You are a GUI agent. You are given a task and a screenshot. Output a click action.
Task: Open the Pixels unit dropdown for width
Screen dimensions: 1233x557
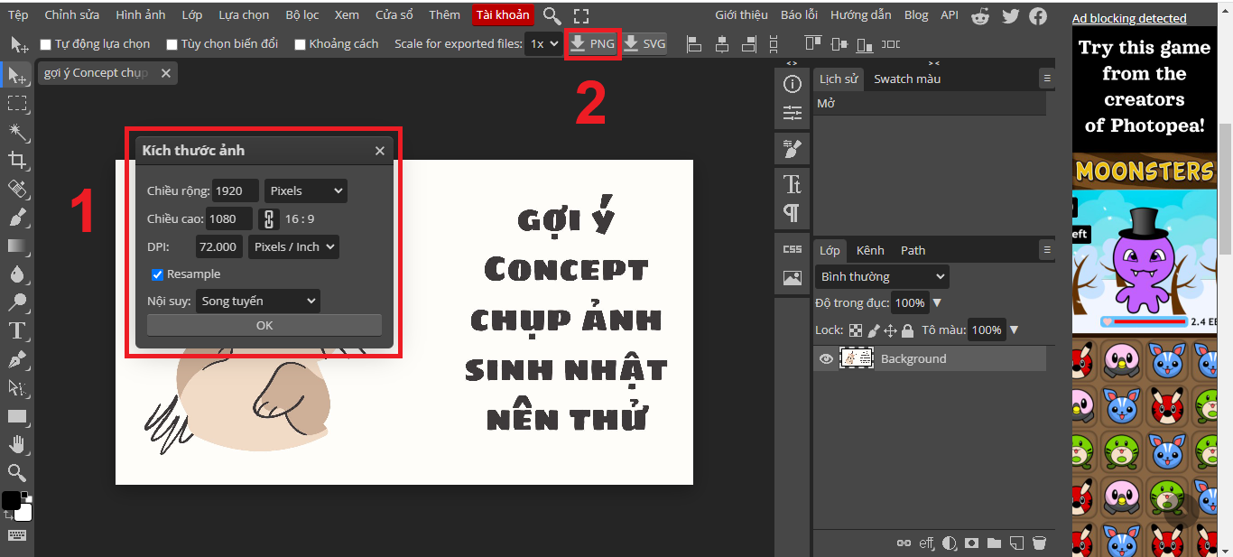306,190
